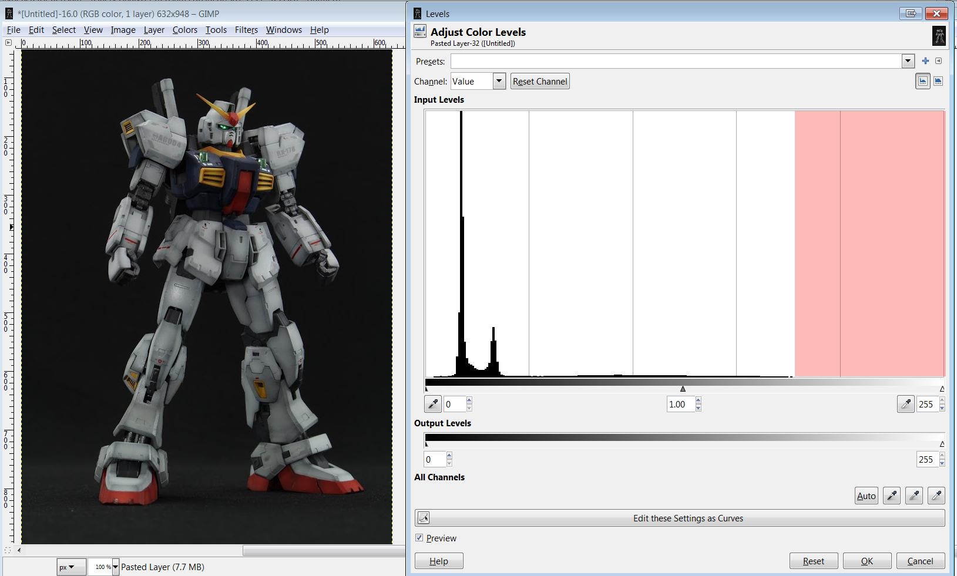Open the Presets dropdown arrow
Image resolution: width=957 pixels, height=576 pixels.
pos(908,61)
